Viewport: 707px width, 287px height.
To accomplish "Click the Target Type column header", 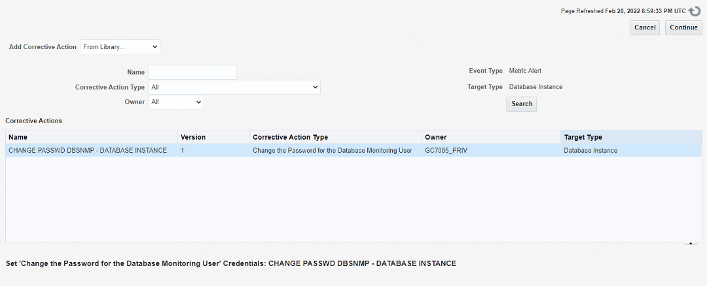I will click(583, 138).
